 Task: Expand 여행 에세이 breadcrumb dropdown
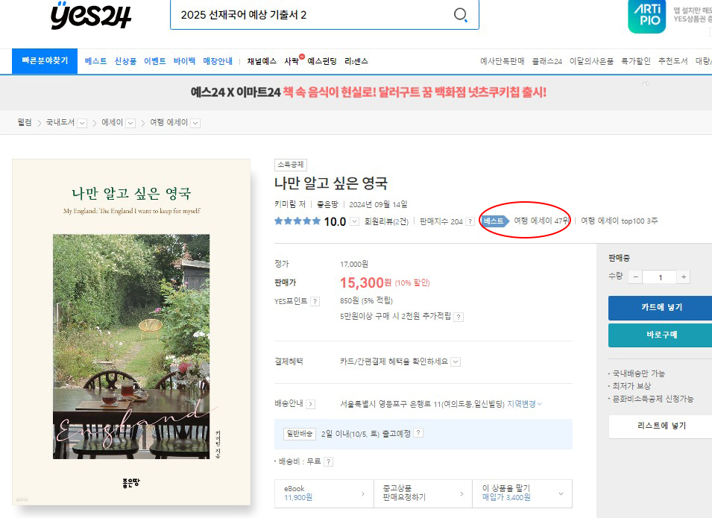pyautogui.click(x=195, y=123)
